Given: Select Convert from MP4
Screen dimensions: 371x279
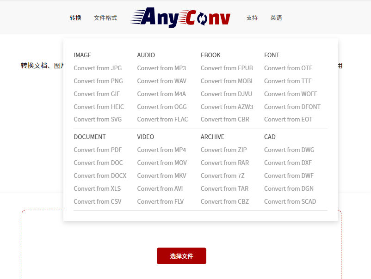Looking at the screenshot, I should [x=161, y=150].
